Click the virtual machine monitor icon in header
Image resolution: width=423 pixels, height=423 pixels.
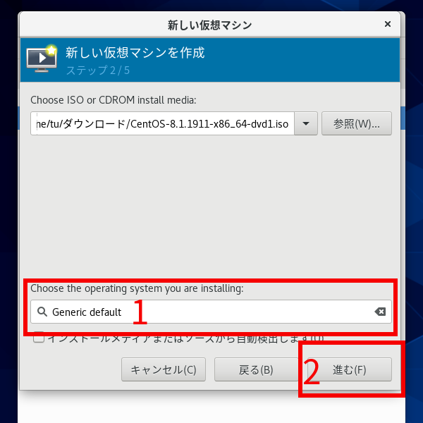42,59
